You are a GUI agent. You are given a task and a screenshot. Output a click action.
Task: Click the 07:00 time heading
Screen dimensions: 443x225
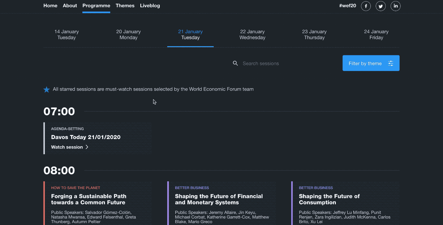click(x=59, y=111)
